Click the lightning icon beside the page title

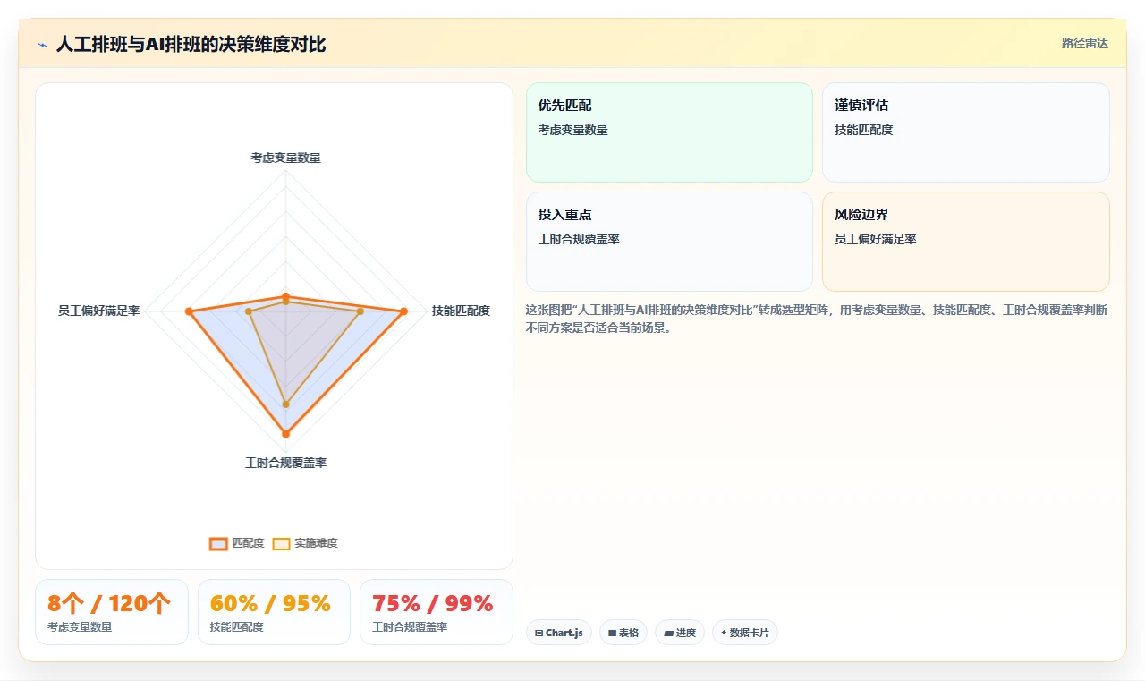[x=42, y=44]
